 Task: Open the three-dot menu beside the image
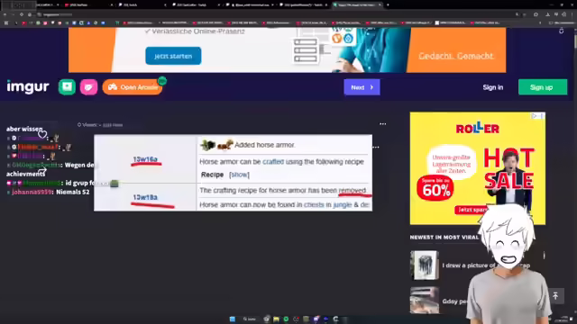pos(376,148)
